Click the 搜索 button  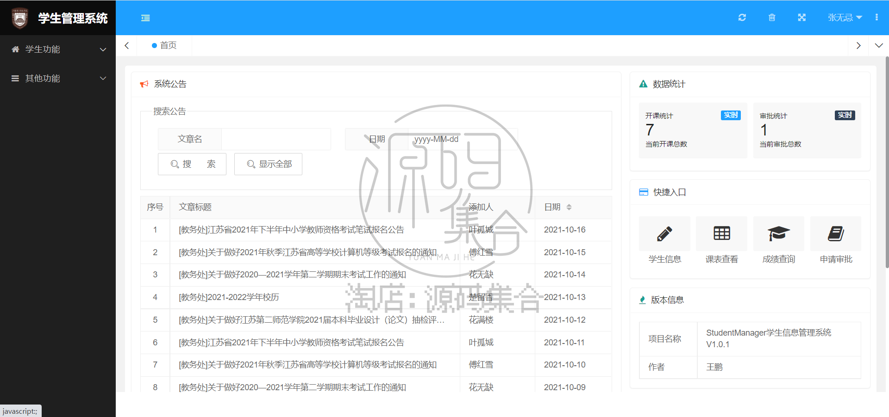192,164
